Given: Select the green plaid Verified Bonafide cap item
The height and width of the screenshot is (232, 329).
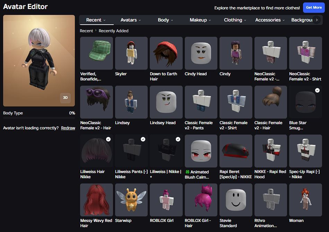Looking at the screenshot, I should point(96,53).
